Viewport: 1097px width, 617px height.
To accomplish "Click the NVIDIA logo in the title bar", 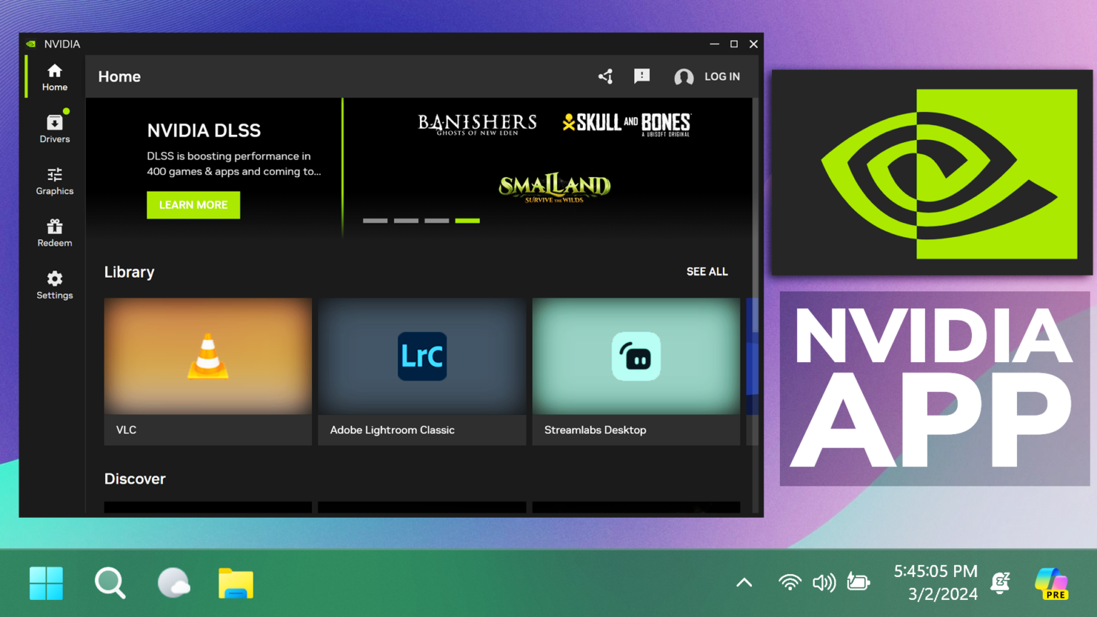I will coord(31,44).
